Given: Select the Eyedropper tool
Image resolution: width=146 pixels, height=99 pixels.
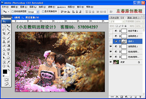Looking at the screenshot, I should click(x=8, y=62).
